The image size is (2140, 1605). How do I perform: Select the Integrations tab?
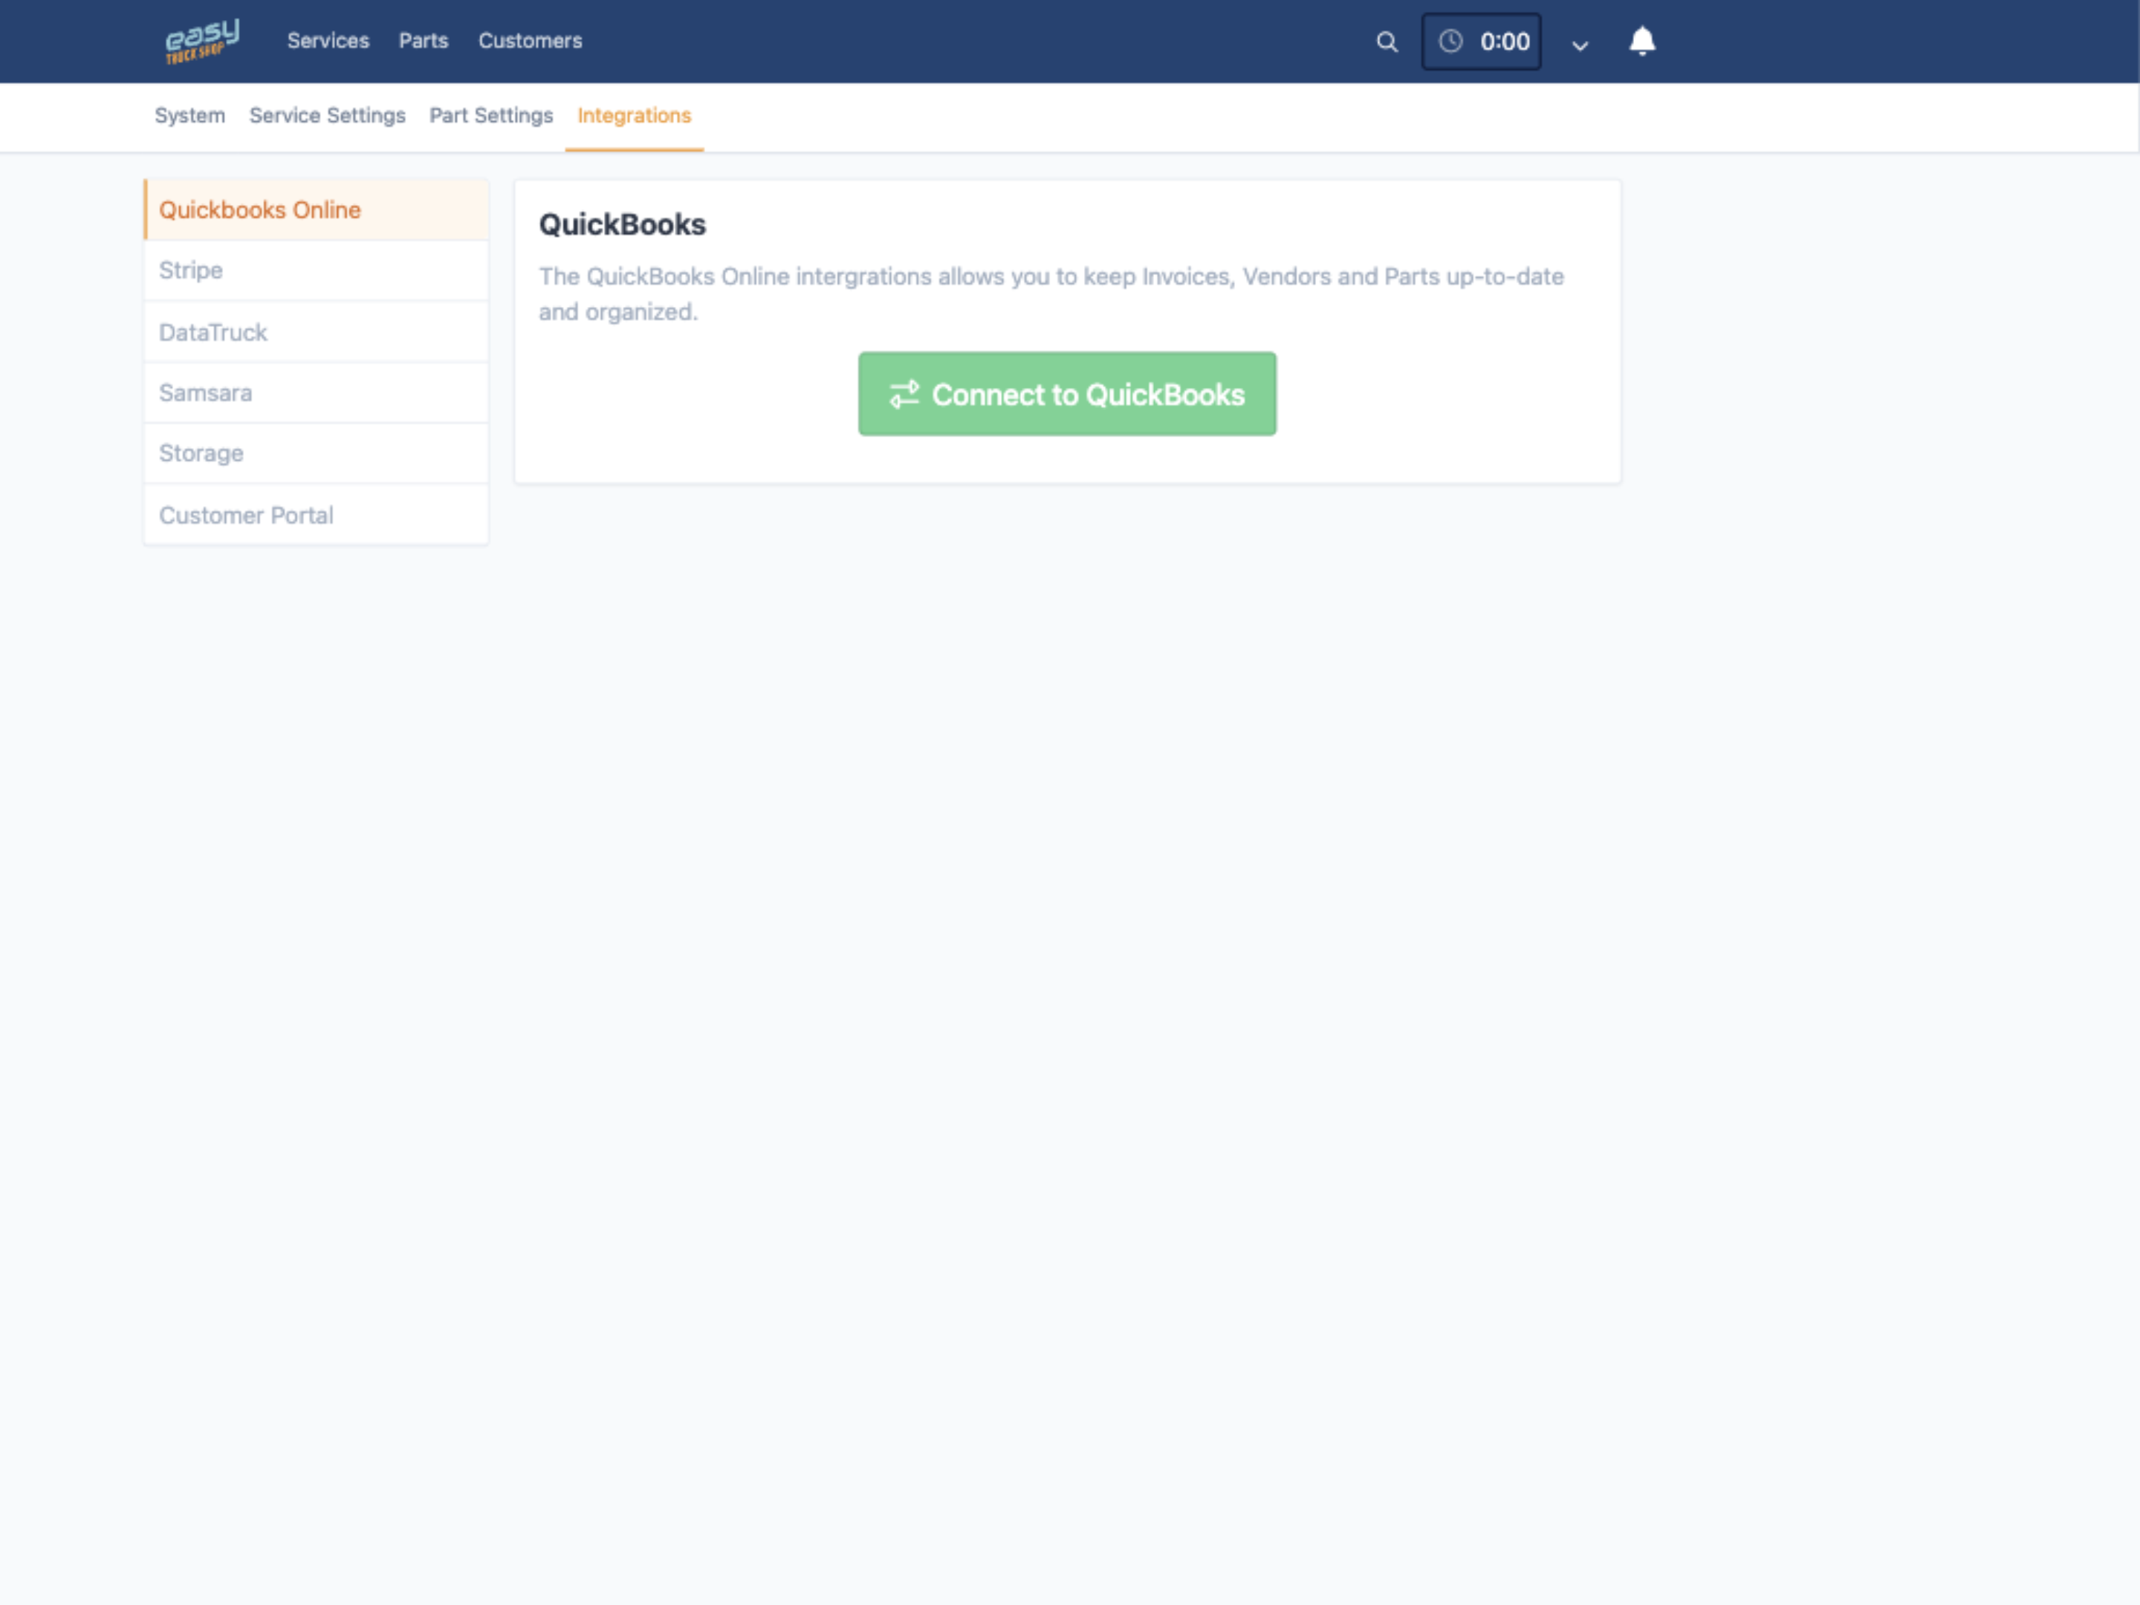[635, 115]
